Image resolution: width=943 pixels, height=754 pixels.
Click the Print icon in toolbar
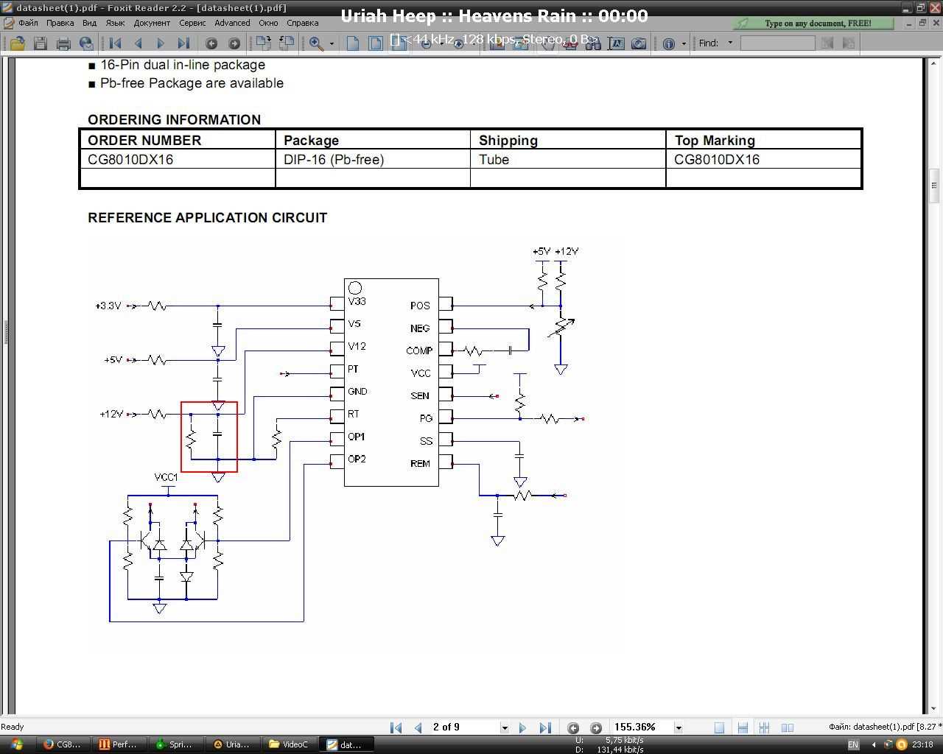pyautogui.click(x=63, y=43)
